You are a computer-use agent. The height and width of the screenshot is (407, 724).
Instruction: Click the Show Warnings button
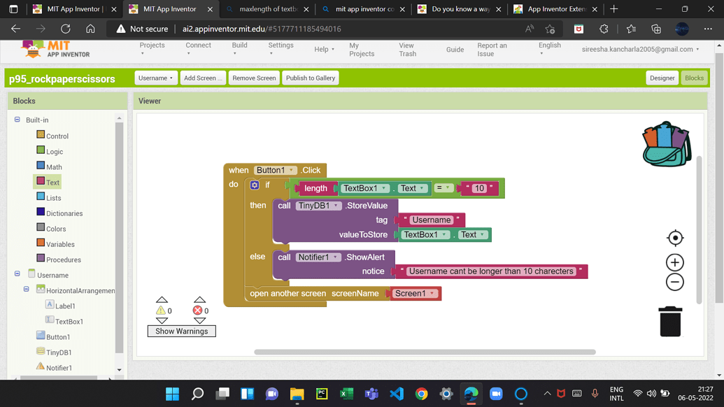click(x=181, y=331)
